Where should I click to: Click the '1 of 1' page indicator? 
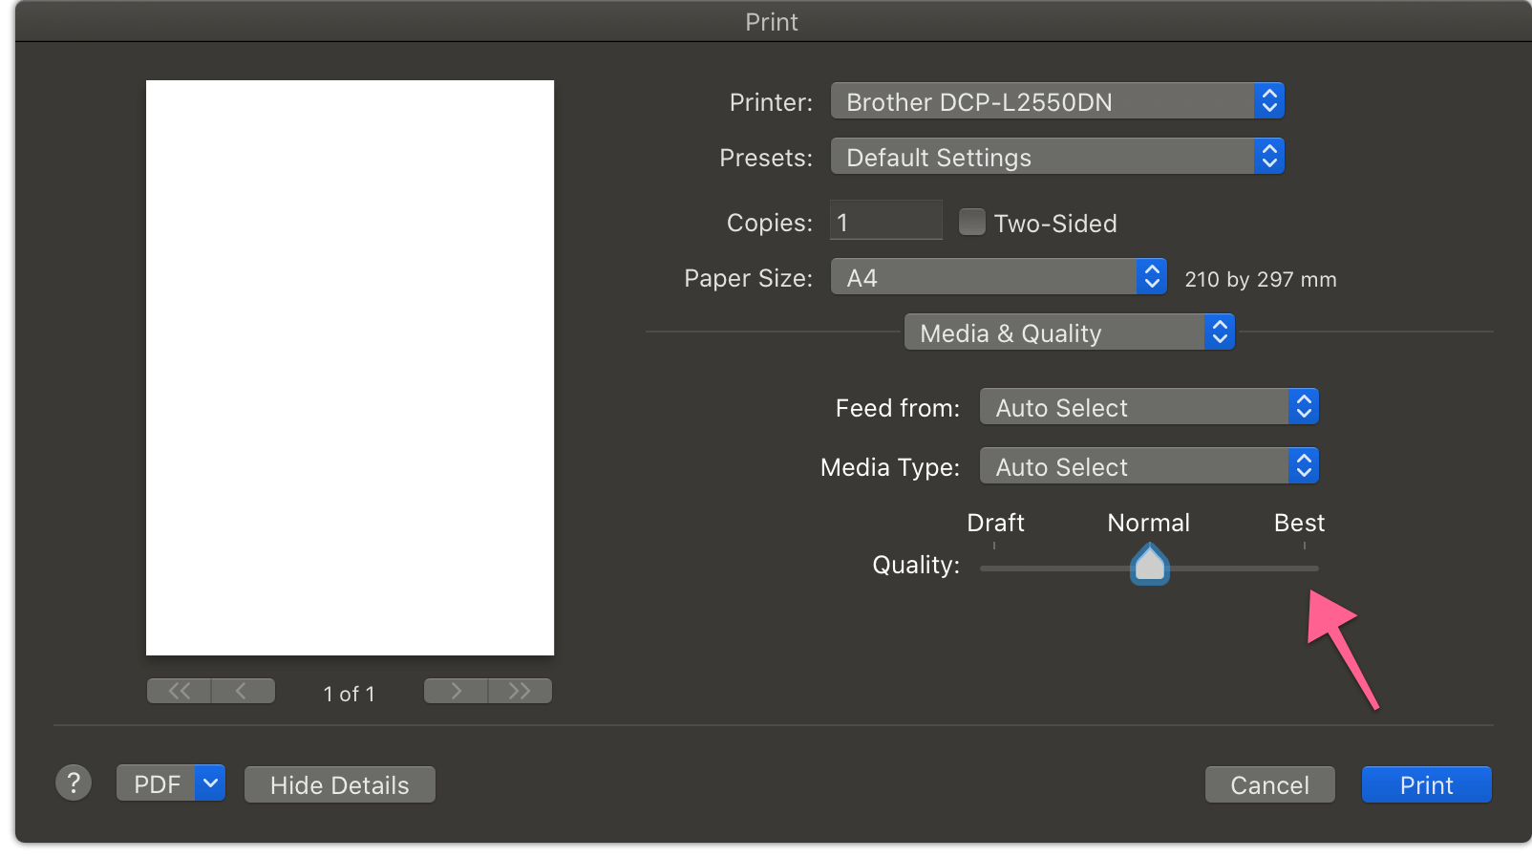coord(349,694)
